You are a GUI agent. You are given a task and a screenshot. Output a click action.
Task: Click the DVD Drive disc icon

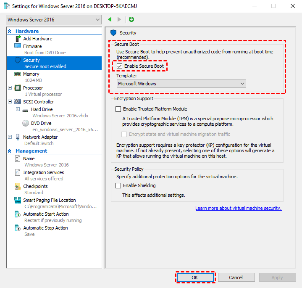(26, 123)
